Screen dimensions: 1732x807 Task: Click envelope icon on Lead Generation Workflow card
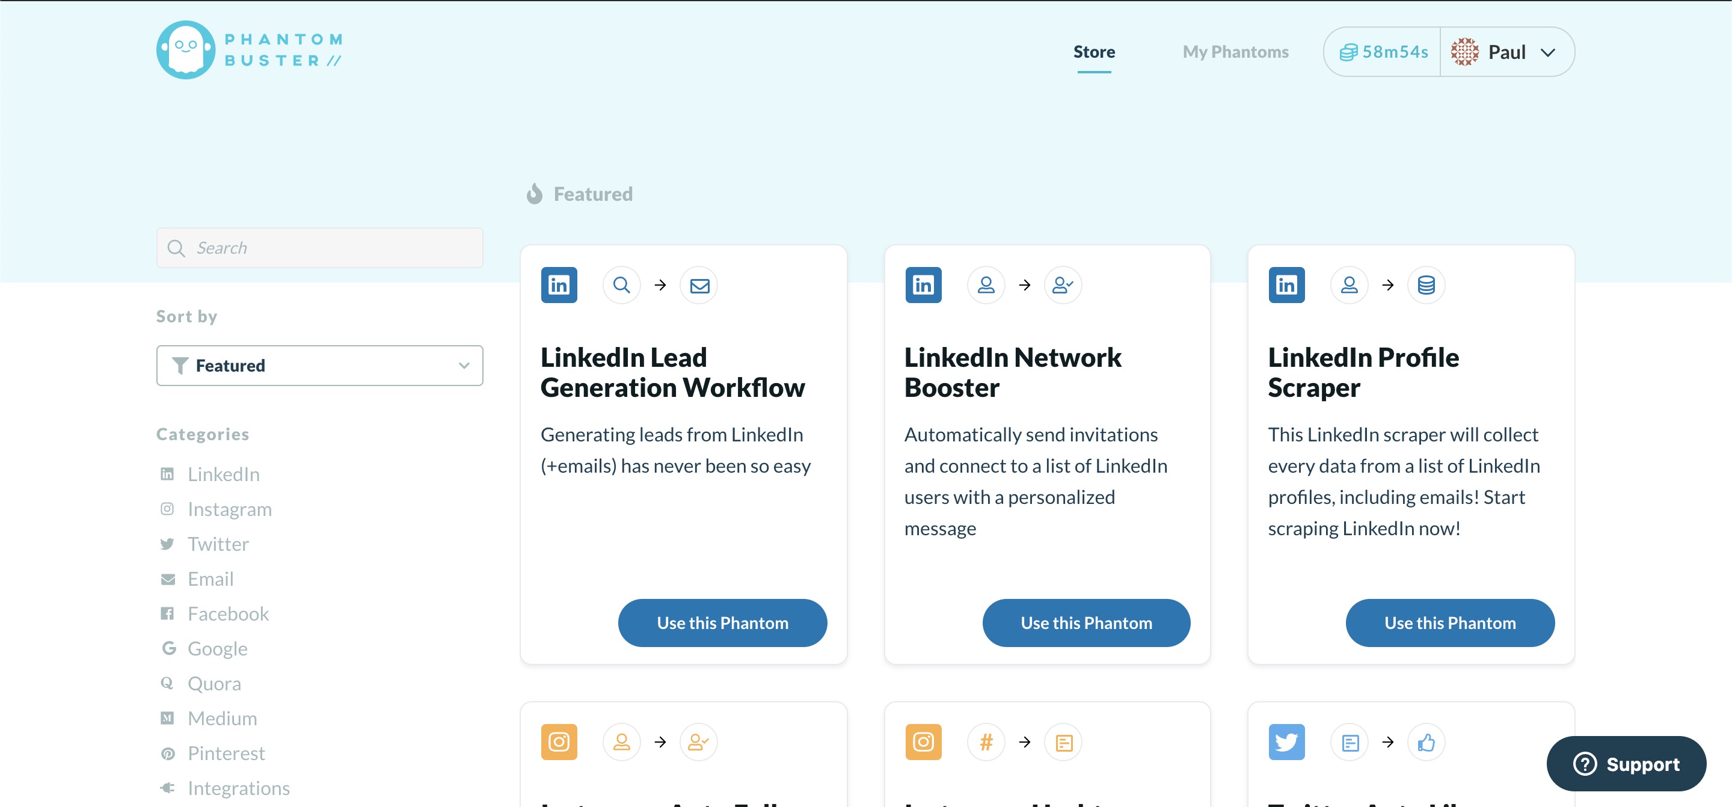pyautogui.click(x=699, y=285)
